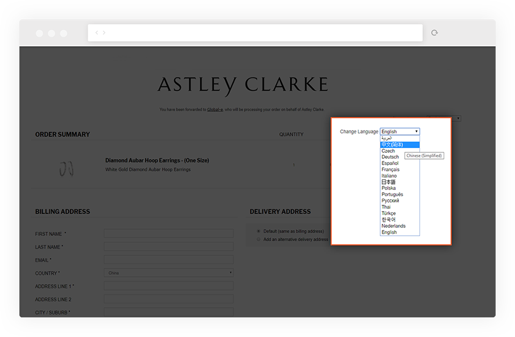Select Nederlands from the language list
515x337 pixels.
[400, 226]
